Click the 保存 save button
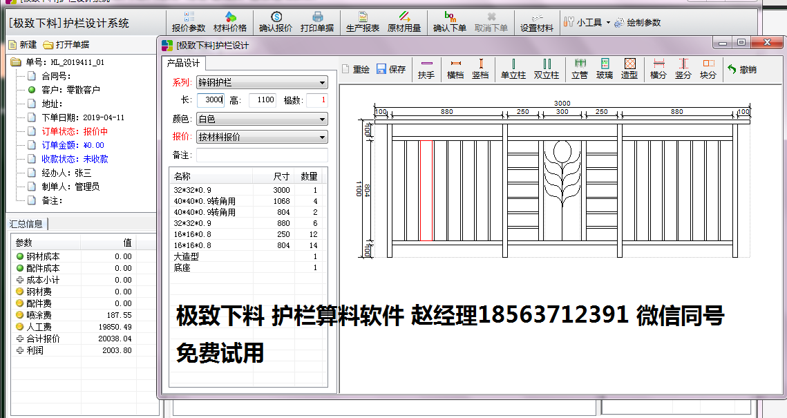Viewport: 787px width, 418px height. click(391, 69)
